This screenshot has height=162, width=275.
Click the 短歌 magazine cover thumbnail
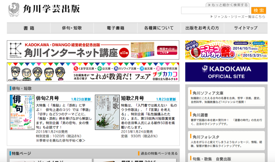[107, 112]
